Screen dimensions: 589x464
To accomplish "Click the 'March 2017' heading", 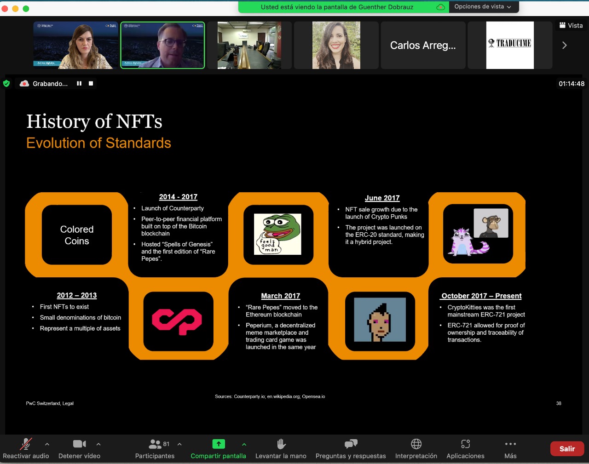I will tap(281, 296).
